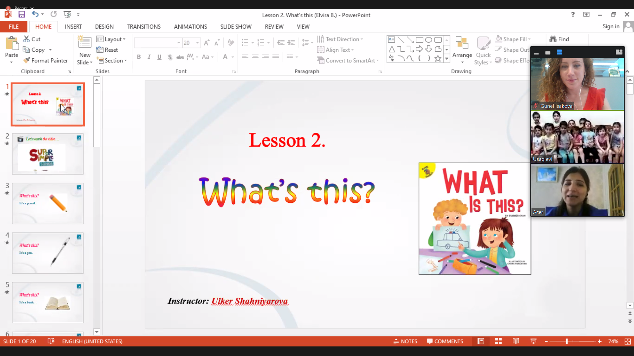
Task: Click Convert to SmartArt button
Action: click(348, 61)
